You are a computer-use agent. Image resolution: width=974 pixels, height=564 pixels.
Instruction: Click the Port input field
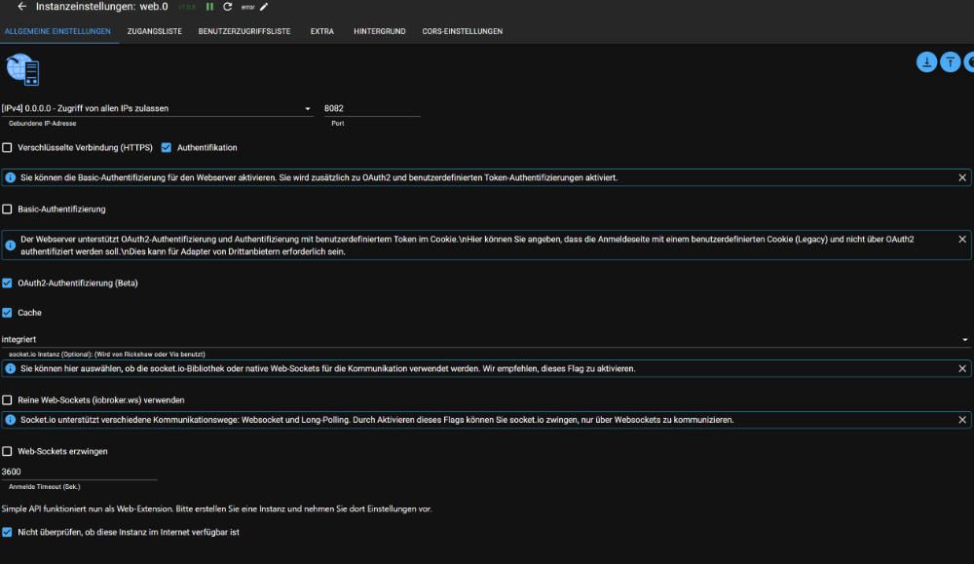point(370,109)
